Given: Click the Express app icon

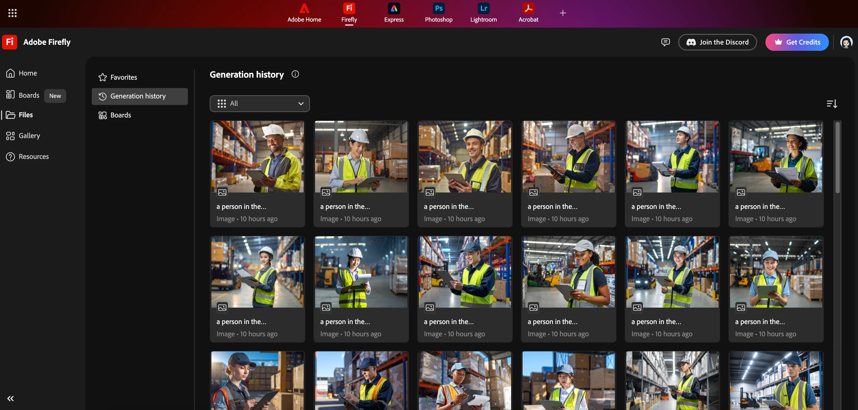Looking at the screenshot, I should click(x=394, y=9).
